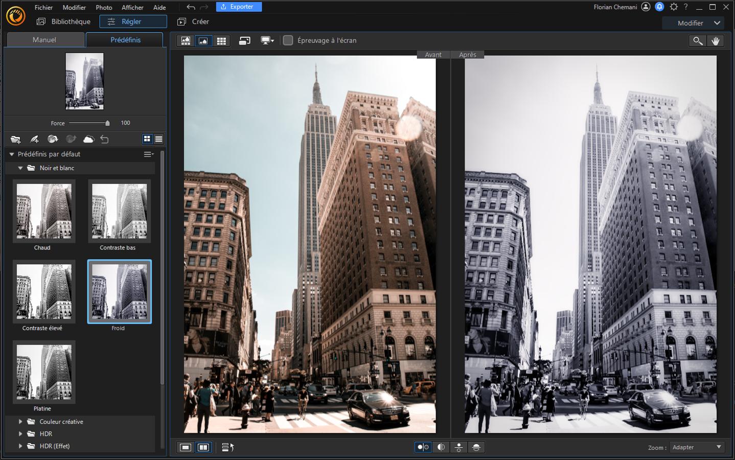Reset preset with the revert arrow

104,139
